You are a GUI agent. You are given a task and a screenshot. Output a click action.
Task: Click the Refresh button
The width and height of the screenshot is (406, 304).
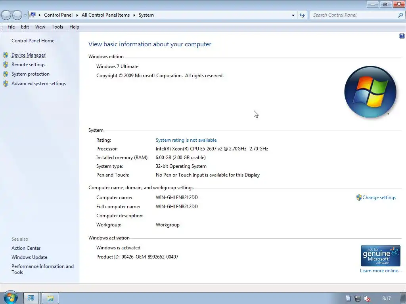coord(302,15)
